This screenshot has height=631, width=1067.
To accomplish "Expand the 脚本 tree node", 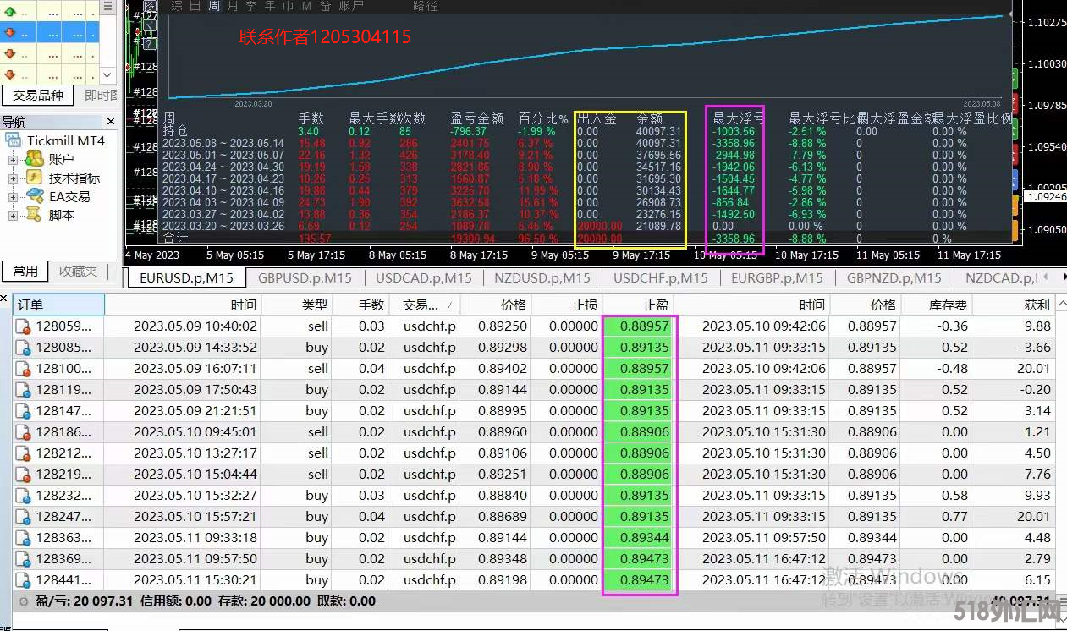I will 13,215.
